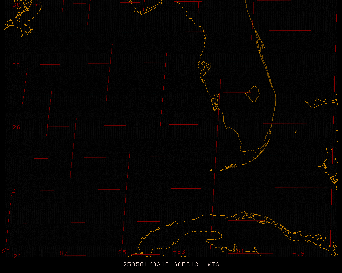
Task: Click the timestamp 250501/0340 in caption
Action: pos(146,265)
